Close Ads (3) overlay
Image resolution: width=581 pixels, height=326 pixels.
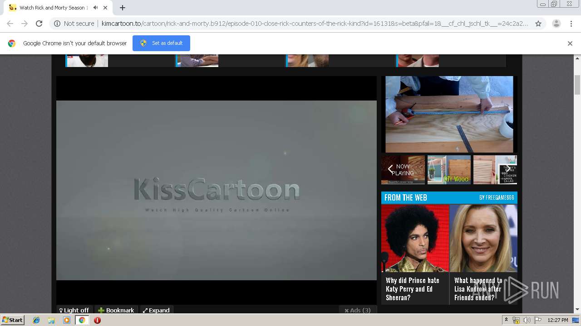click(358, 310)
